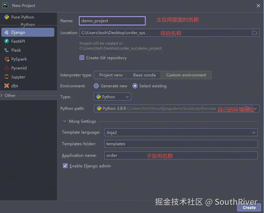Viewport: 264px width, 213px height.
Task: Click the path text ending with order_sys\demo_project
Action: 121,48
